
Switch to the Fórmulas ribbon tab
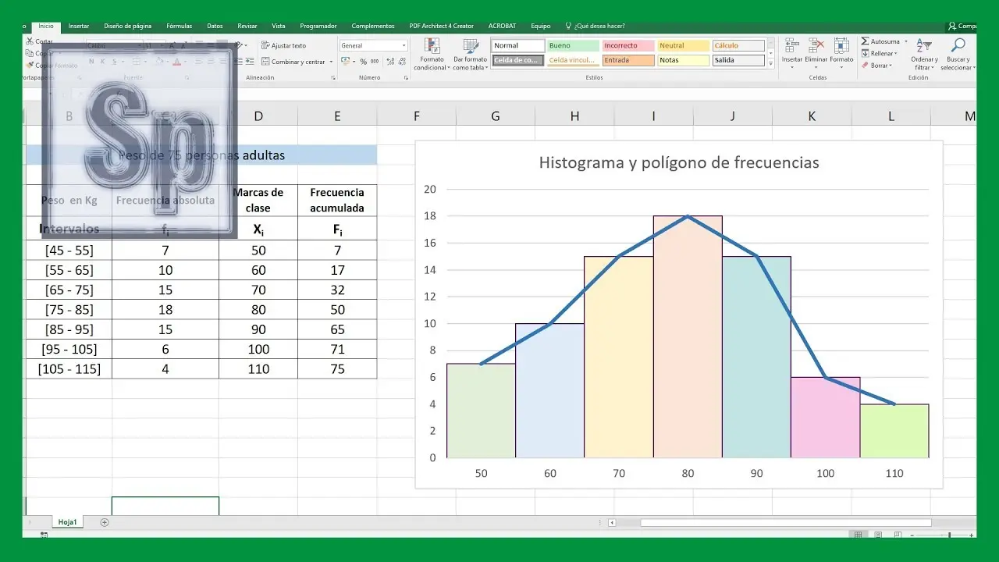179,26
